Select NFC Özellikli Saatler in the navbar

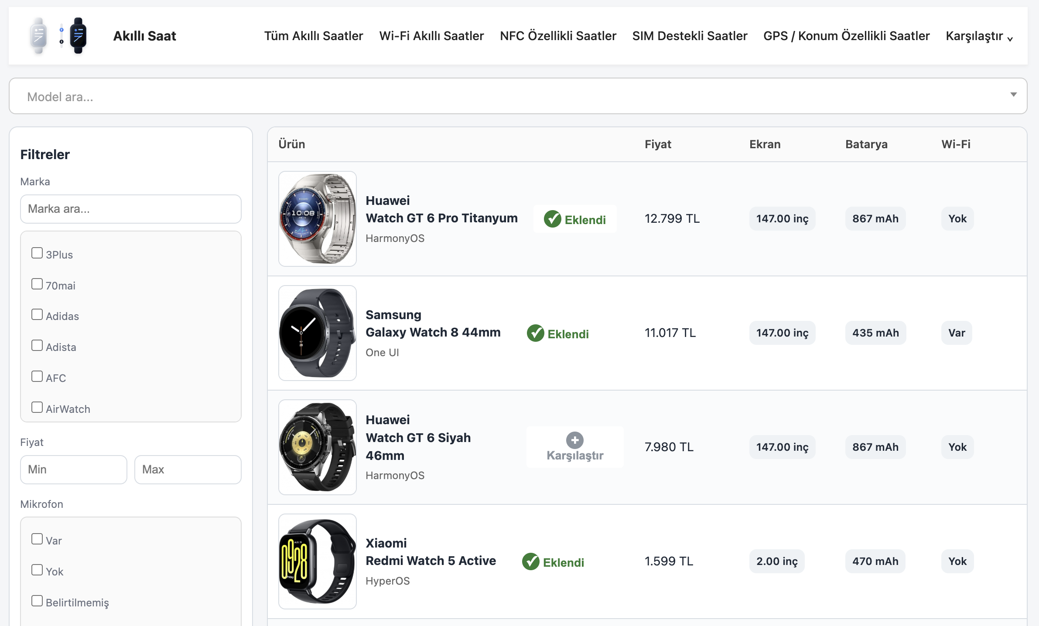point(558,36)
